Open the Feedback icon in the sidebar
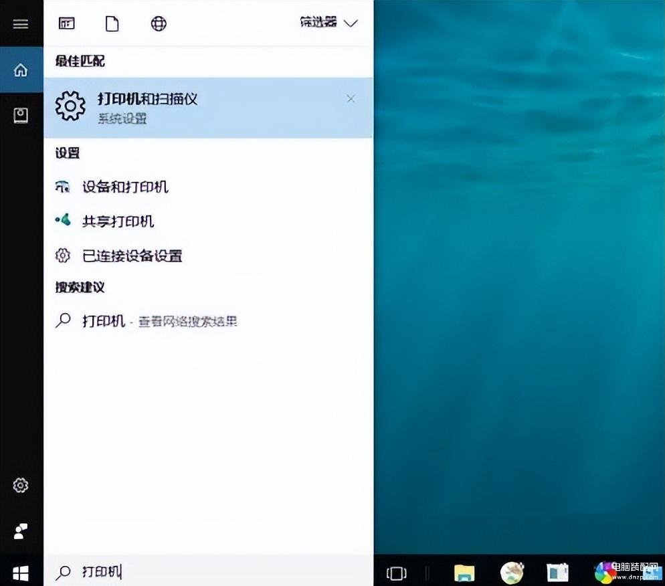This screenshot has width=665, height=586. click(x=21, y=531)
